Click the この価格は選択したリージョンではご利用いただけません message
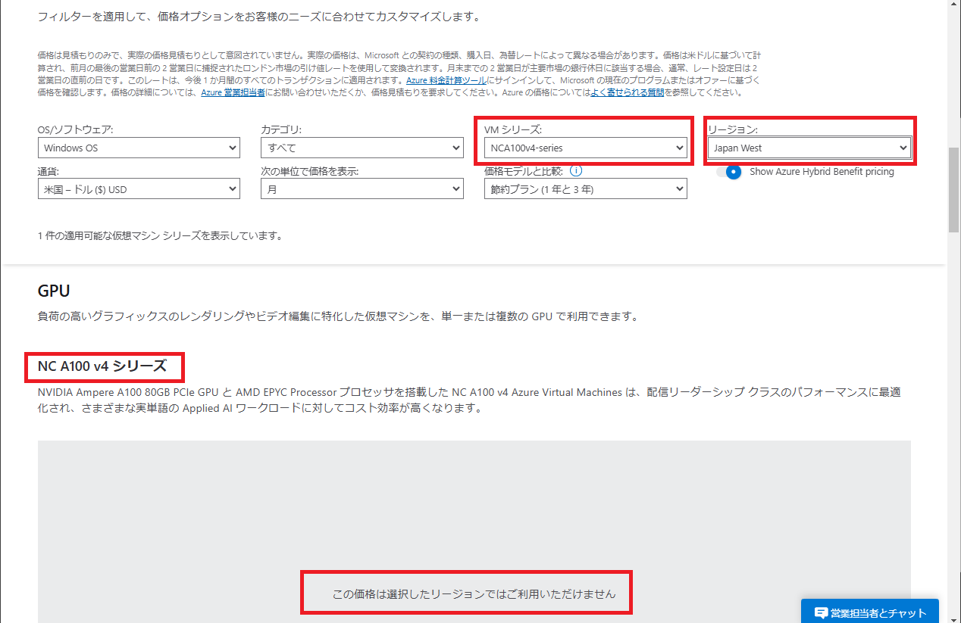The height and width of the screenshot is (623, 961). (x=474, y=593)
